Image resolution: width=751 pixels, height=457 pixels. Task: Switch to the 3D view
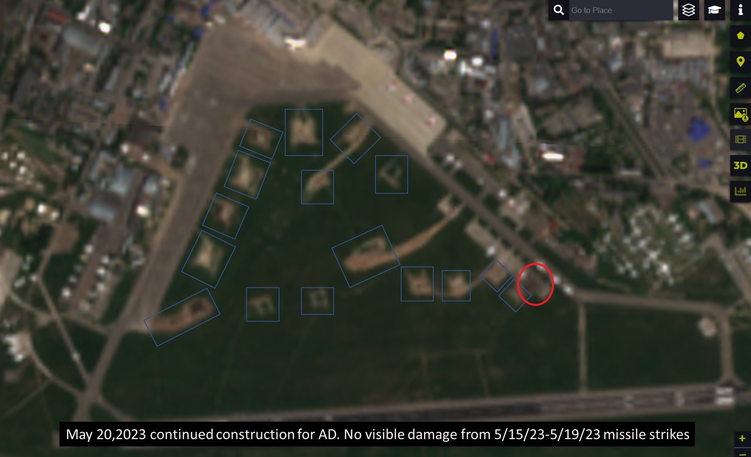coord(740,165)
